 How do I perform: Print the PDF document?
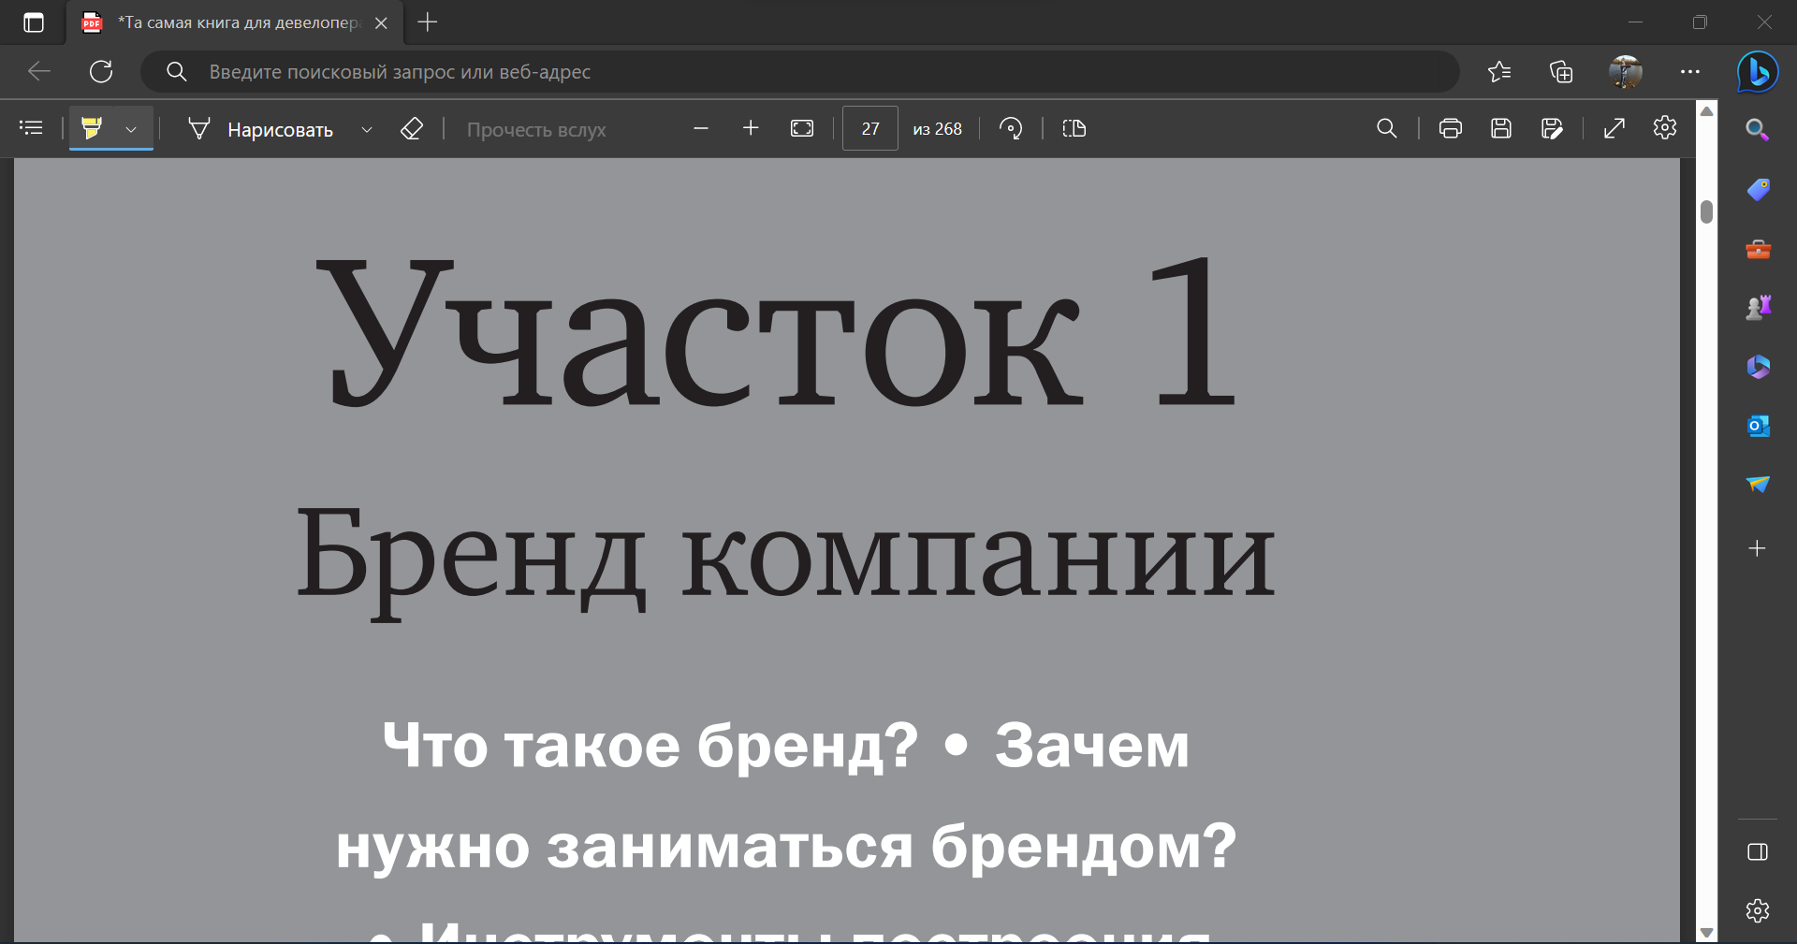(1451, 128)
